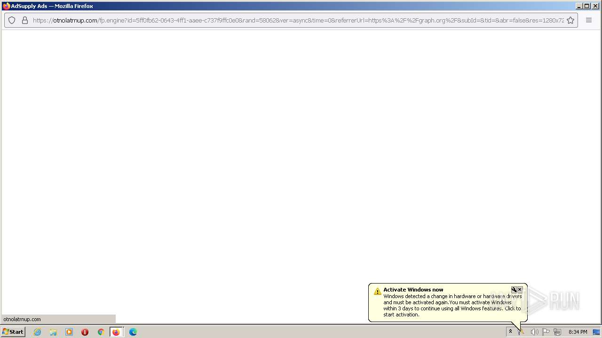Bookmark this page with the star icon
This screenshot has height=338, width=602.
(570, 20)
